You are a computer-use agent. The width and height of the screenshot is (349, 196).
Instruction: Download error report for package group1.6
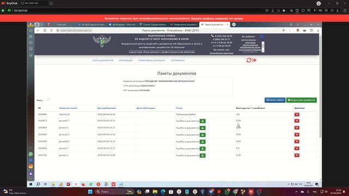(202, 128)
